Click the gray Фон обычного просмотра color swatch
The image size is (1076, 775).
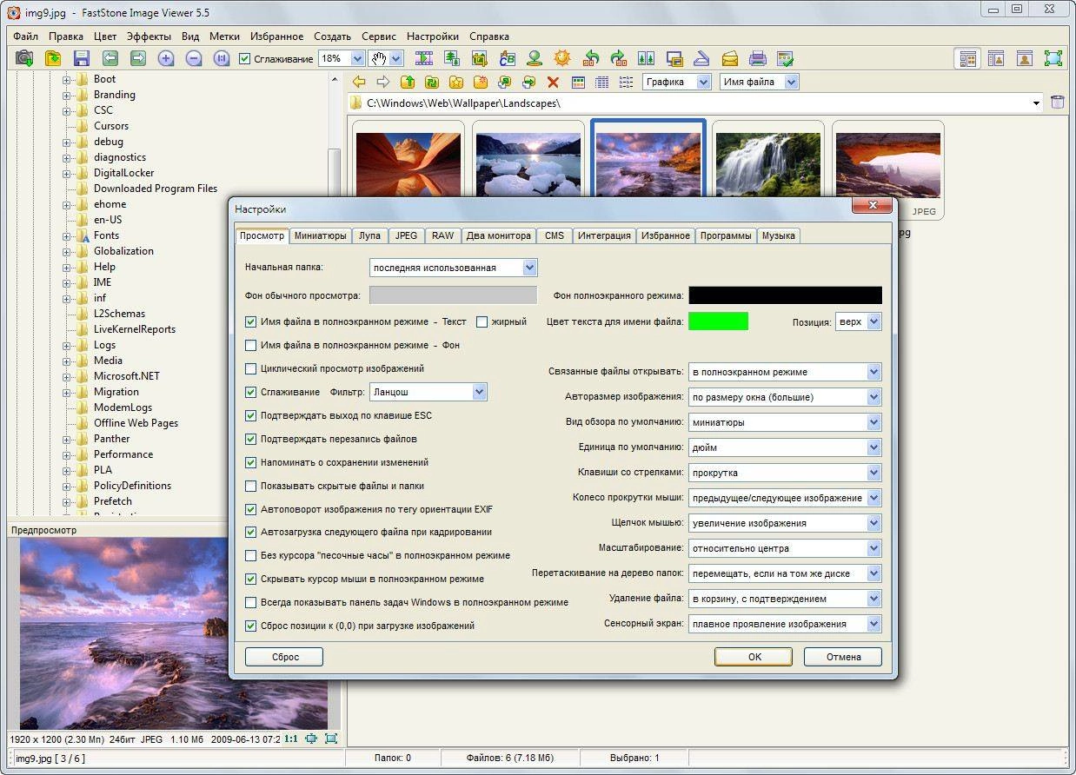pos(453,295)
